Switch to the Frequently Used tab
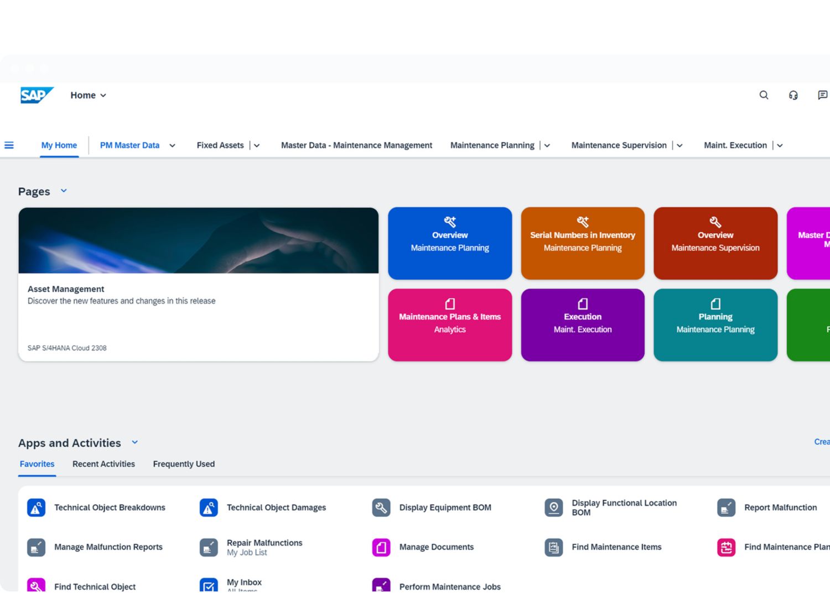830x608 pixels. click(x=184, y=464)
